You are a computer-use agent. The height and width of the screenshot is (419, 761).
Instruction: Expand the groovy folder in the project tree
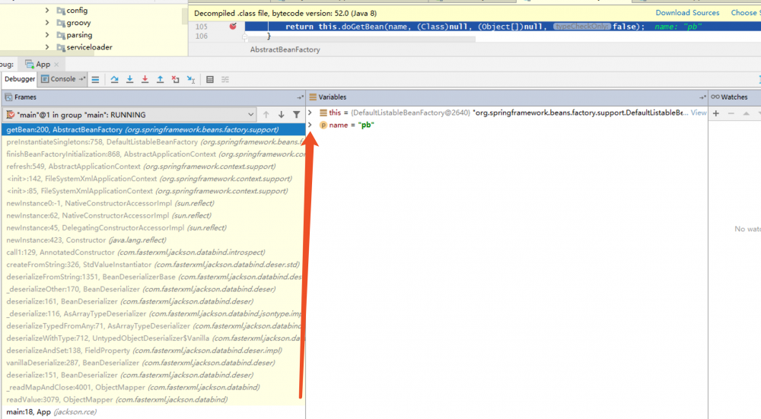[x=47, y=22]
